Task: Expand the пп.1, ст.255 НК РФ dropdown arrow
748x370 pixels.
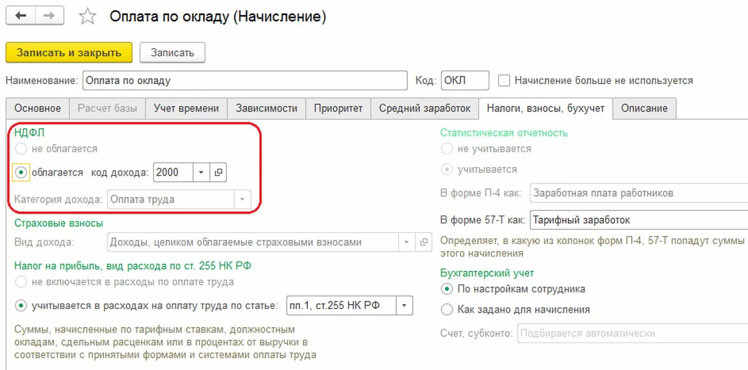Action: pyautogui.click(x=405, y=305)
